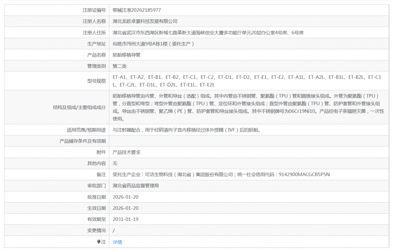Click the 结构及组成/主要组成成分 label
This screenshot has height=252, width=393.
pyautogui.click(x=80, y=107)
